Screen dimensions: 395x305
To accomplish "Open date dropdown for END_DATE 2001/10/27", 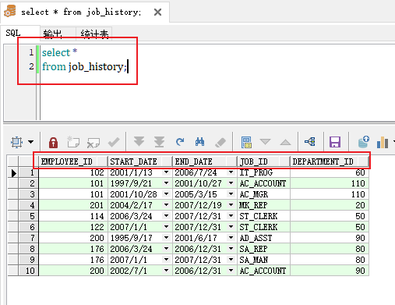I will pos(231,183).
